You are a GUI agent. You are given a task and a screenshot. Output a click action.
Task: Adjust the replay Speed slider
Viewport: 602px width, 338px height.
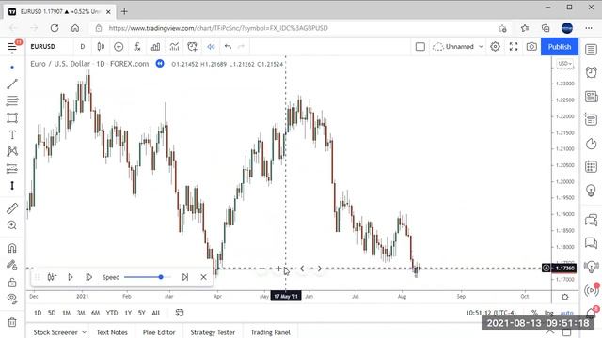pyautogui.click(x=147, y=277)
